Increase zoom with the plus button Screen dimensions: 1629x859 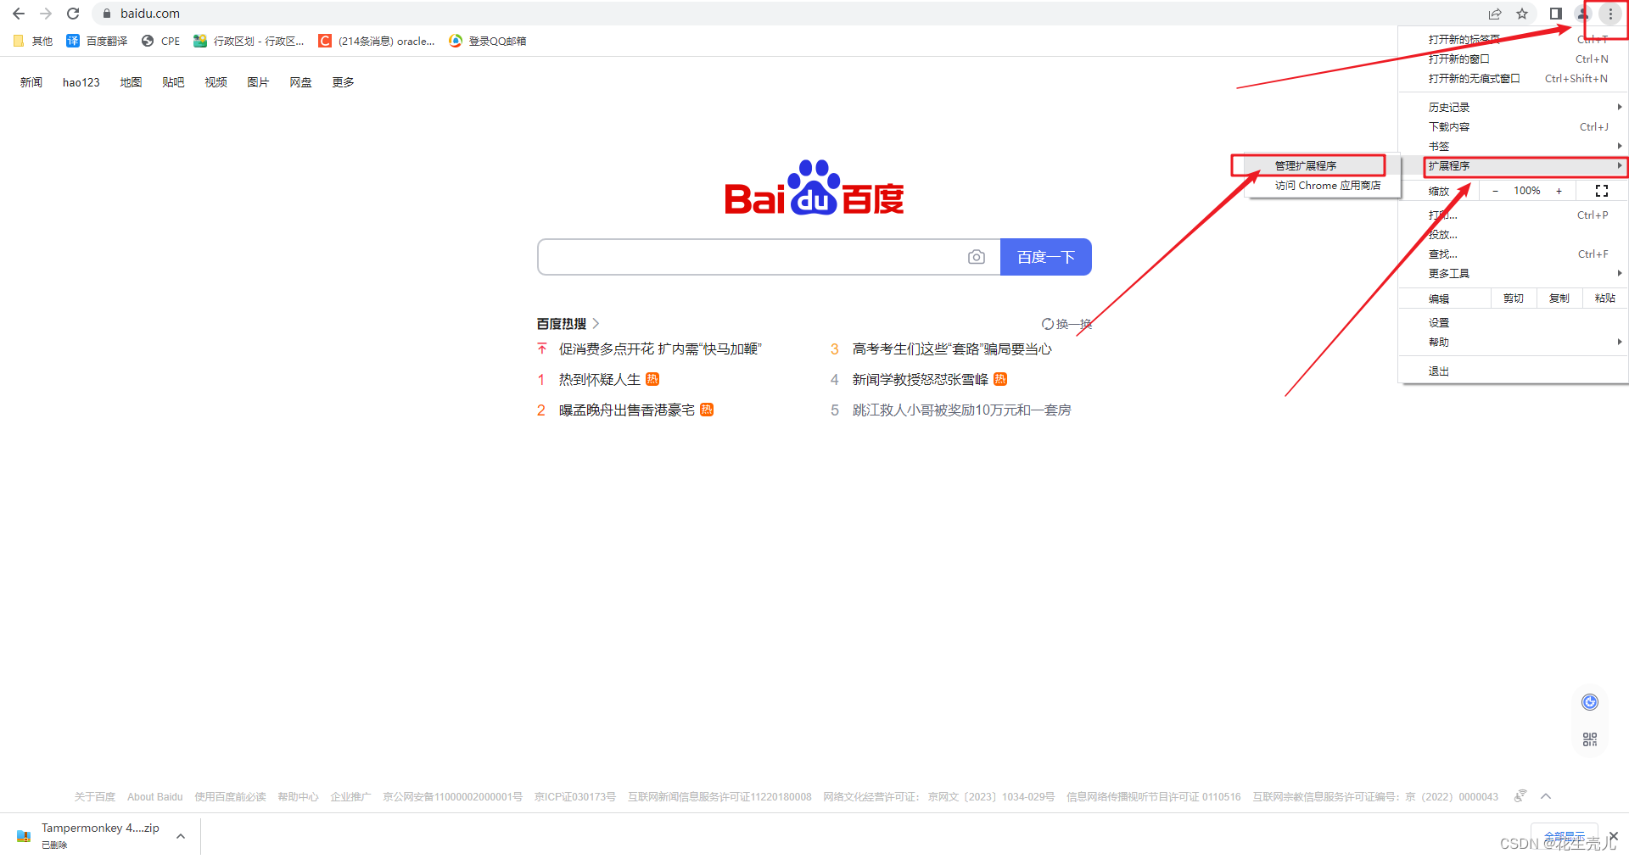[x=1559, y=191]
